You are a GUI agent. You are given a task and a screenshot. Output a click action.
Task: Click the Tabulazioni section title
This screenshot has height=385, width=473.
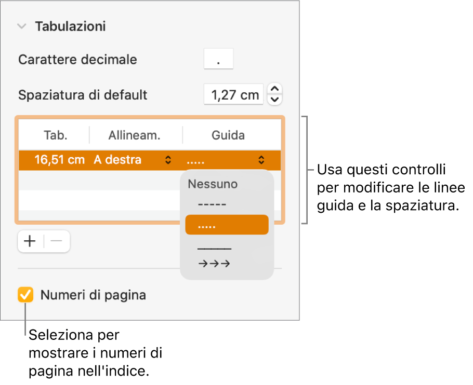coord(70,26)
